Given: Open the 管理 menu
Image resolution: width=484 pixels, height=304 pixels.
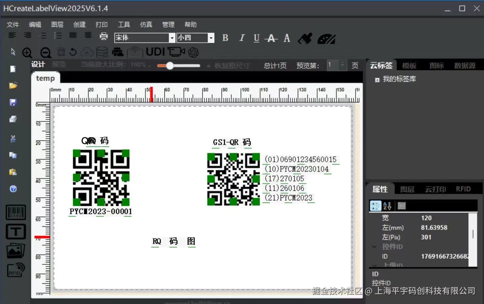Looking at the screenshot, I should [168, 25].
